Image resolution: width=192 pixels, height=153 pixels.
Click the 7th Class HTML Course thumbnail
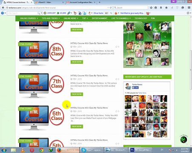coord(41,85)
